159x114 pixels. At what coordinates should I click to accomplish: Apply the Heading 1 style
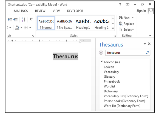coord(83,24)
